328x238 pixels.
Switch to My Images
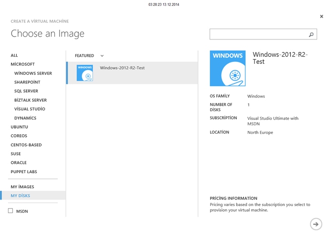(x=23, y=187)
